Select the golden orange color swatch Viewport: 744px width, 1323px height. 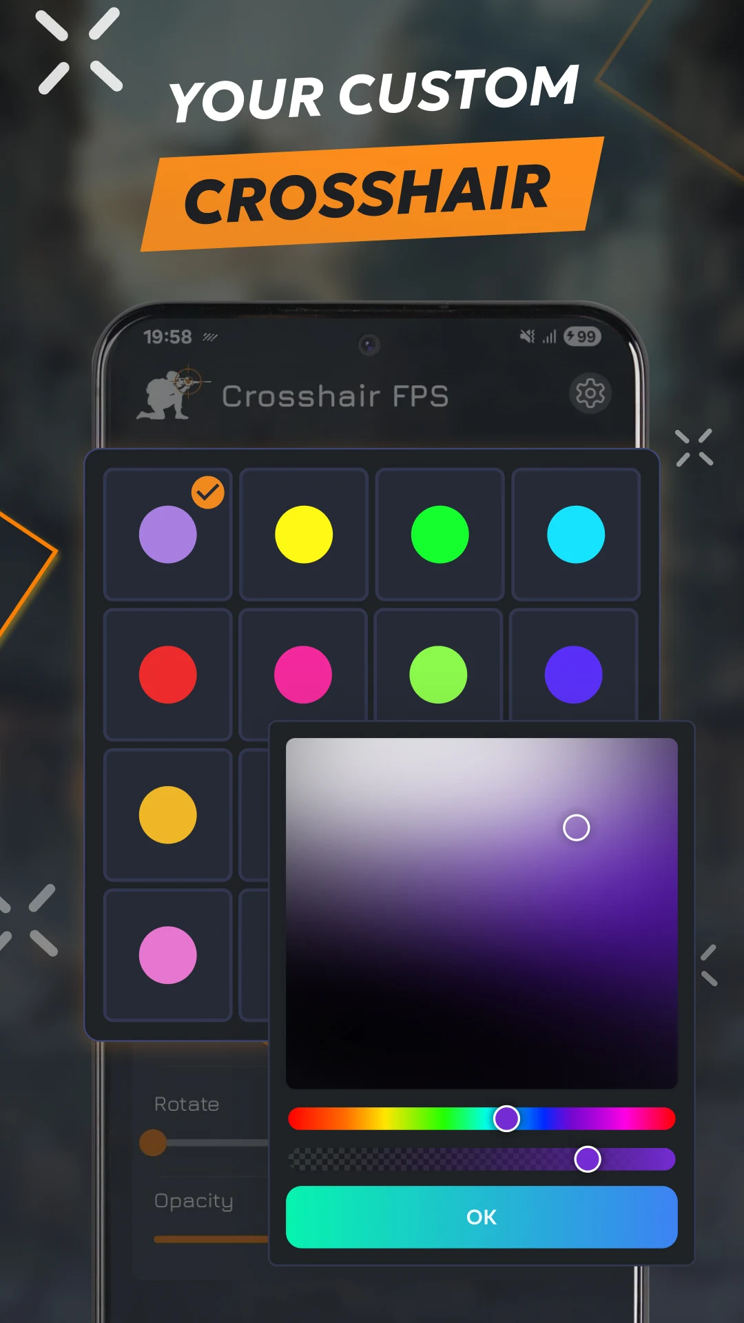coord(168,815)
